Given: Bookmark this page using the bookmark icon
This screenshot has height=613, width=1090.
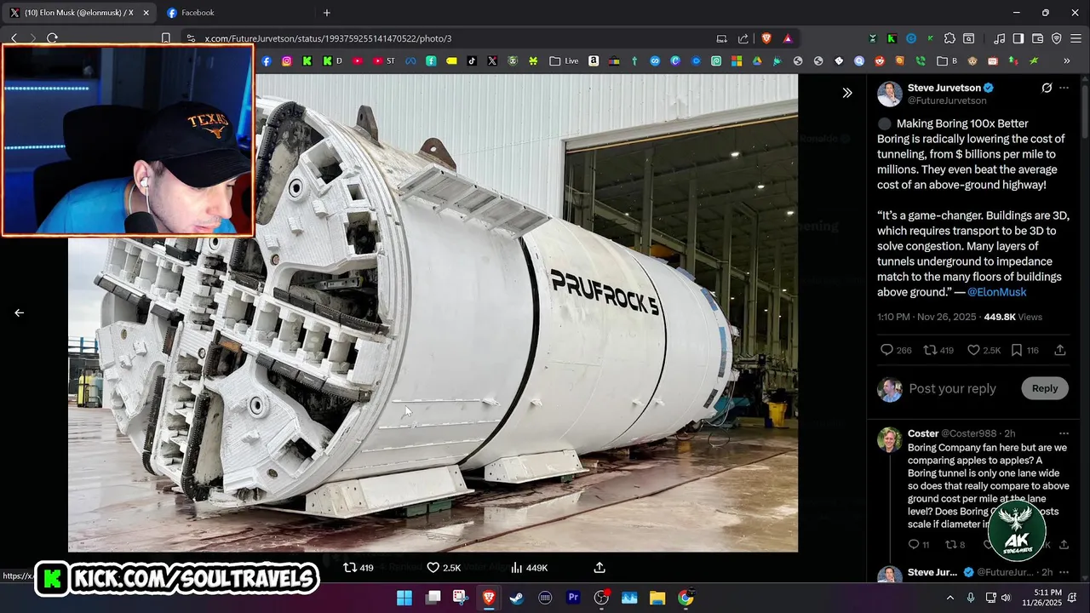Looking at the screenshot, I should click(166, 38).
